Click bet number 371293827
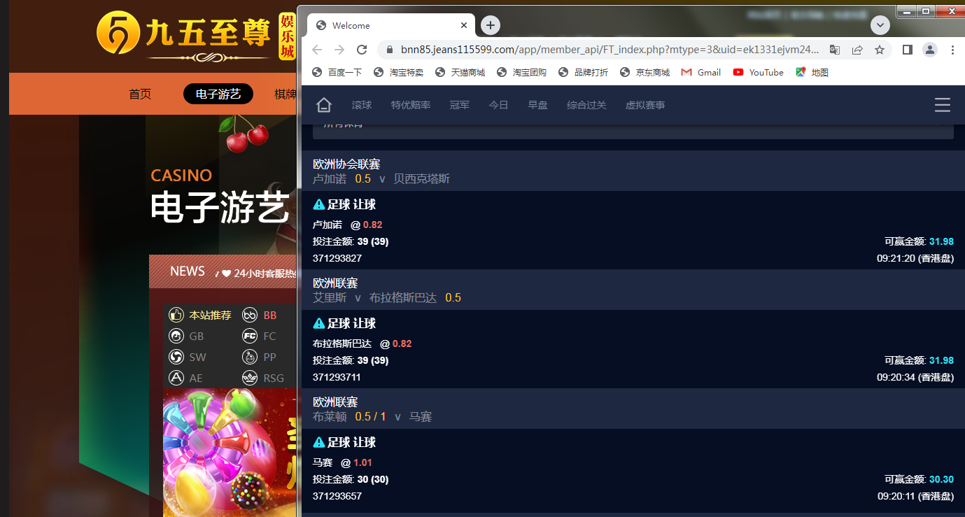Screen dimensions: 965x517 click(x=337, y=258)
